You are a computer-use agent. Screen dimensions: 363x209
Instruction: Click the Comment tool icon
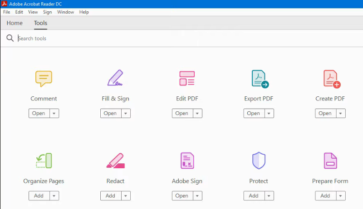pos(44,78)
